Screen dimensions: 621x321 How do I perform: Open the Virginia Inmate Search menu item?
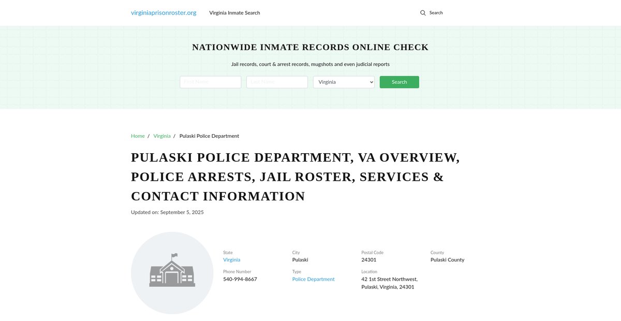pyautogui.click(x=234, y=13)
